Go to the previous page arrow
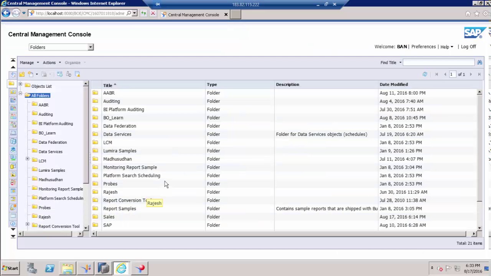This screenshot has width=491, height=276. pos(445,74)
